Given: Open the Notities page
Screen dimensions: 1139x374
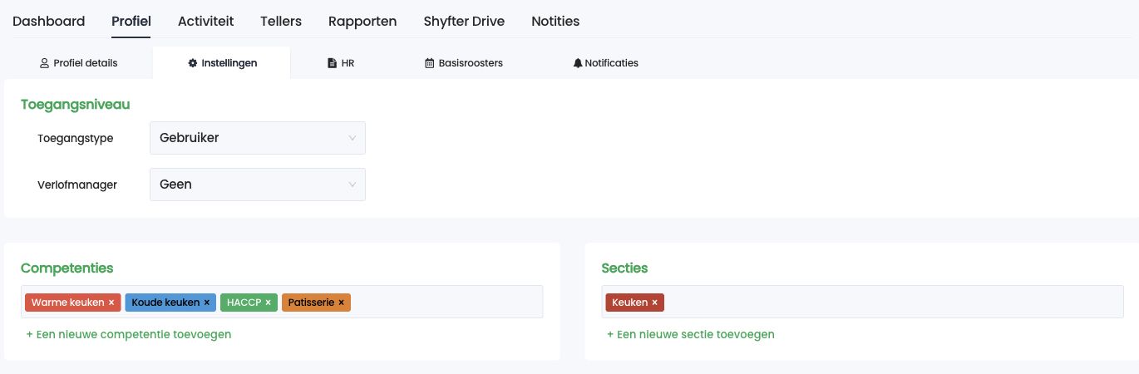Looking at the screenshot, I should click(x=555, y=21).
